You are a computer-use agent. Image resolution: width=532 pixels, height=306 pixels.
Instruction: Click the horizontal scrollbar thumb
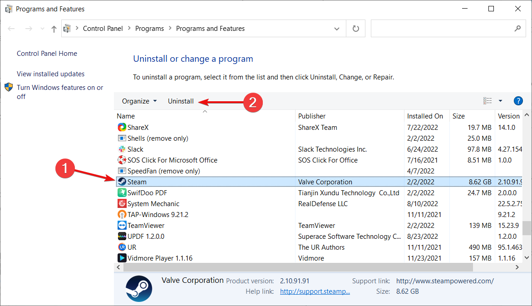tap(298, 267)
